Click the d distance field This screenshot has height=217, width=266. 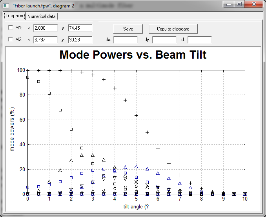200,40
